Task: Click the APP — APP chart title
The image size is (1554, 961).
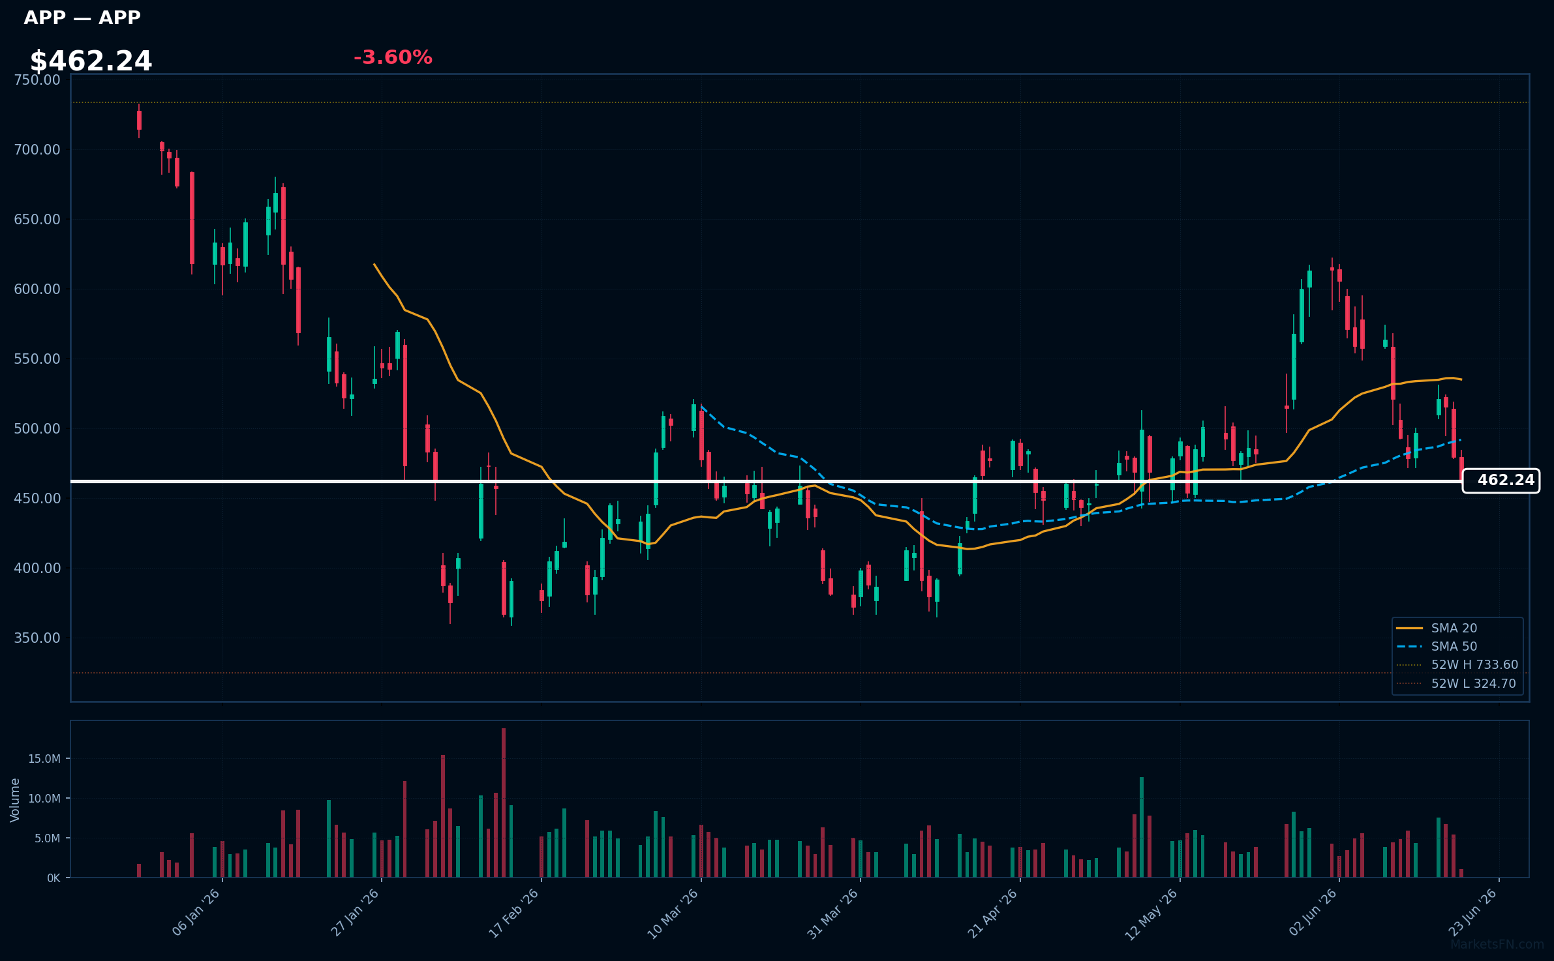Action: pyautogui.click(x=82, y=18)
